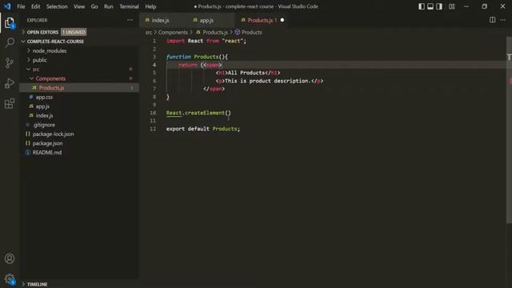512x288 pixels.
Task: Split the editor to the right
Action: click(493, 20)
